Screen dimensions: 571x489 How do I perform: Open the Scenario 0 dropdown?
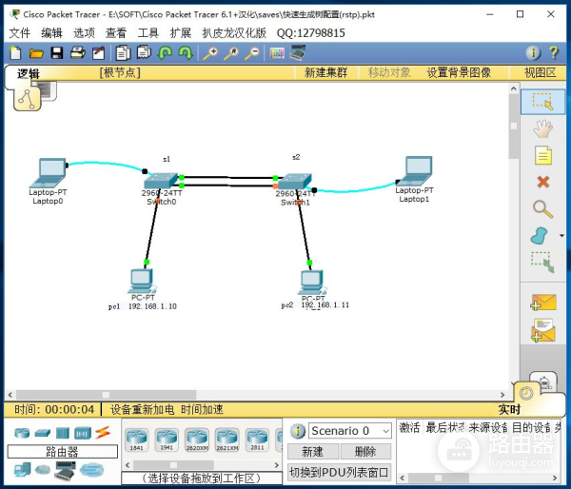[x=349, y=431]
